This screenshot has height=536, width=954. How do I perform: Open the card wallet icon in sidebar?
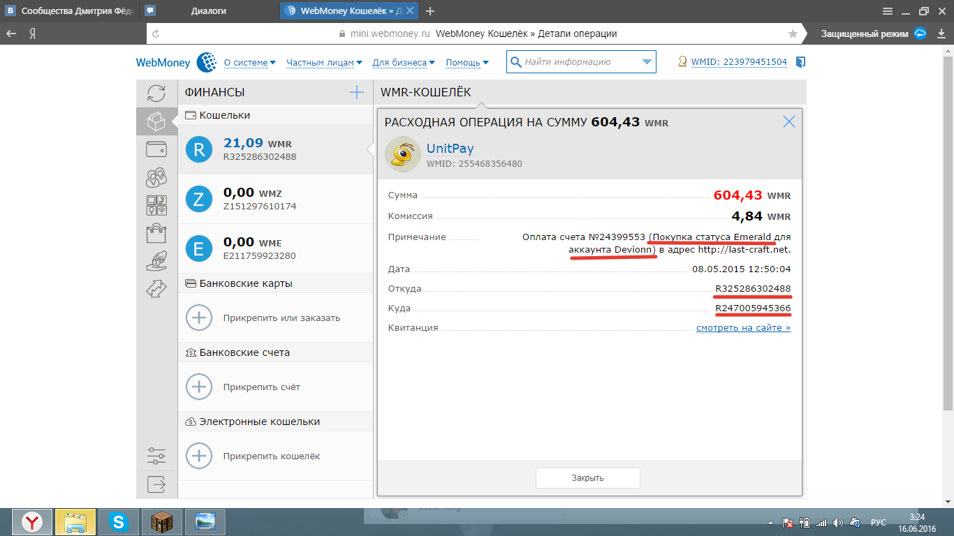[x=156, y=149]
